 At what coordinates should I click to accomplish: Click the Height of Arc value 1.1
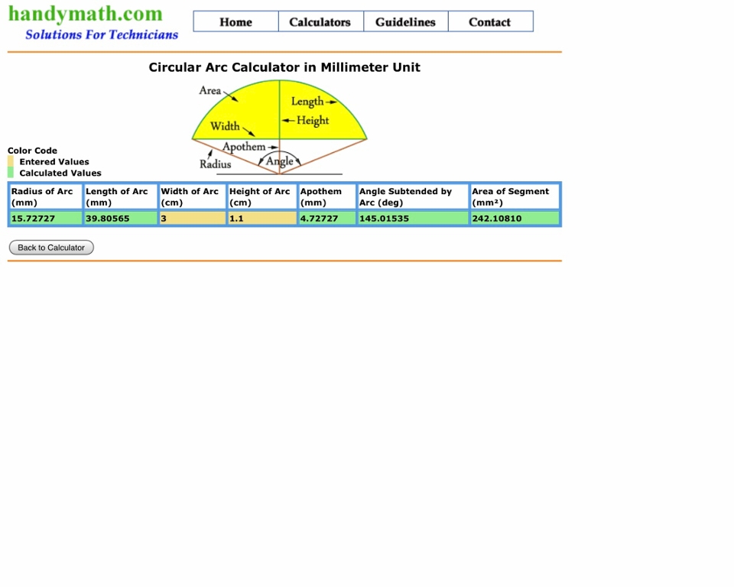coord(261,219)
